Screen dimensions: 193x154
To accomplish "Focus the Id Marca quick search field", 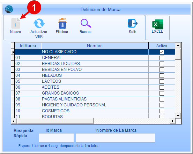I will coord(56,138).
